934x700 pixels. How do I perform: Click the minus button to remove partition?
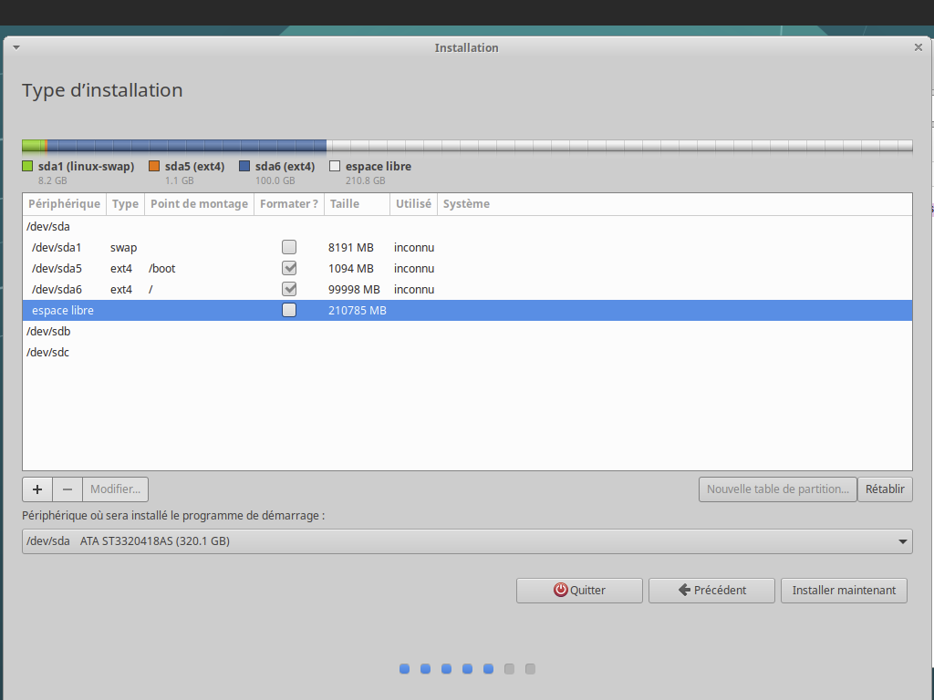coord(67,489)
